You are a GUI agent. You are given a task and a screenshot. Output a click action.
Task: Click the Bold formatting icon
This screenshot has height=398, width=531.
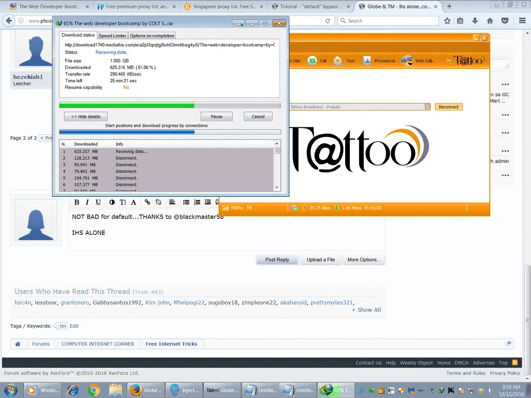(x=77, y=202)
